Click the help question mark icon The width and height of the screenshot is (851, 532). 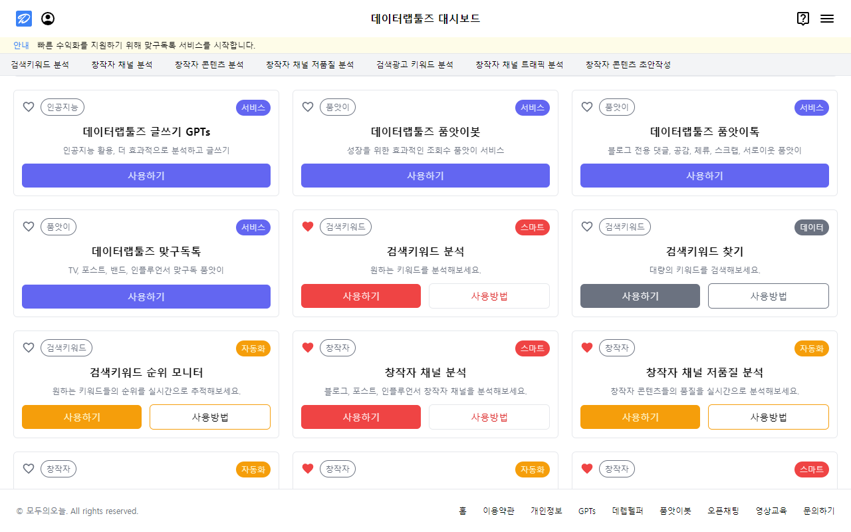(803, 19)
